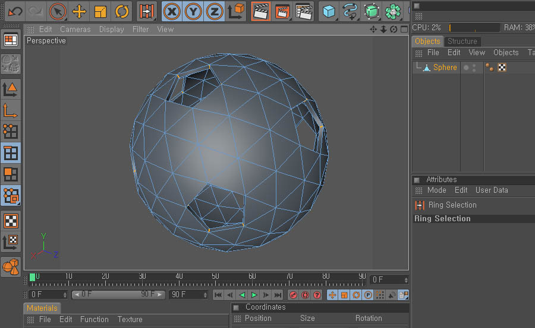Open the viewport View menu

(x=165, y=29)
